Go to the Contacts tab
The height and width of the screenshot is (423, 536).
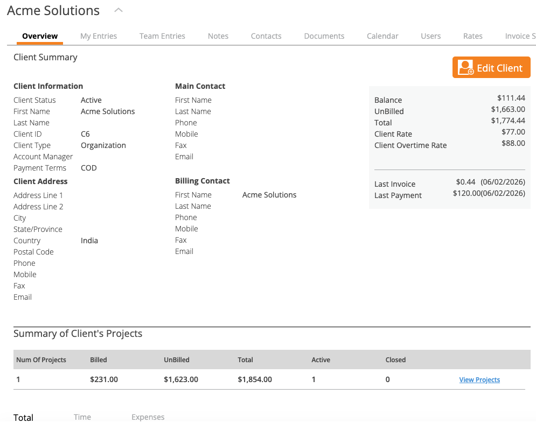click(266, 36)
